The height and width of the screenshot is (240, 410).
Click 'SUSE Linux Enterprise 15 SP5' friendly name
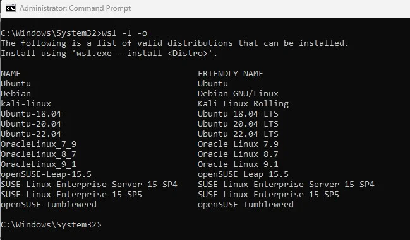coord(268,195)
